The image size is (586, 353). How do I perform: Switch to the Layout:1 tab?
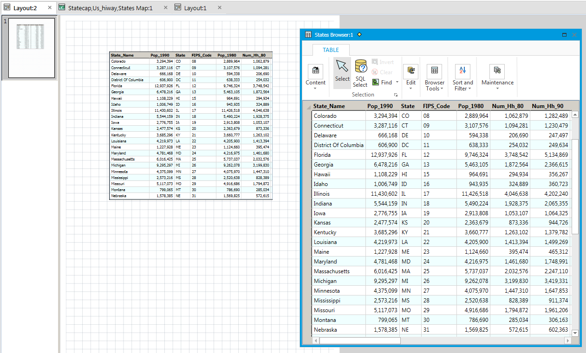pyautogui.click(x=195, y=7)
